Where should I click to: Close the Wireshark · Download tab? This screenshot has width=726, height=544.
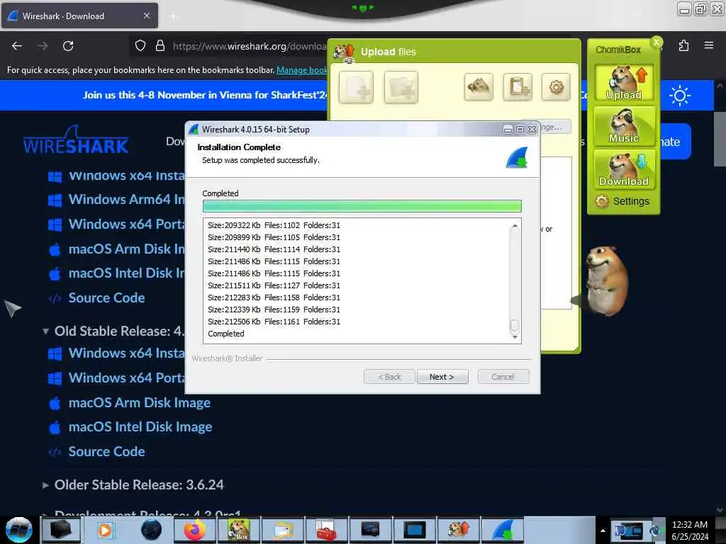[x=146, y=16]
